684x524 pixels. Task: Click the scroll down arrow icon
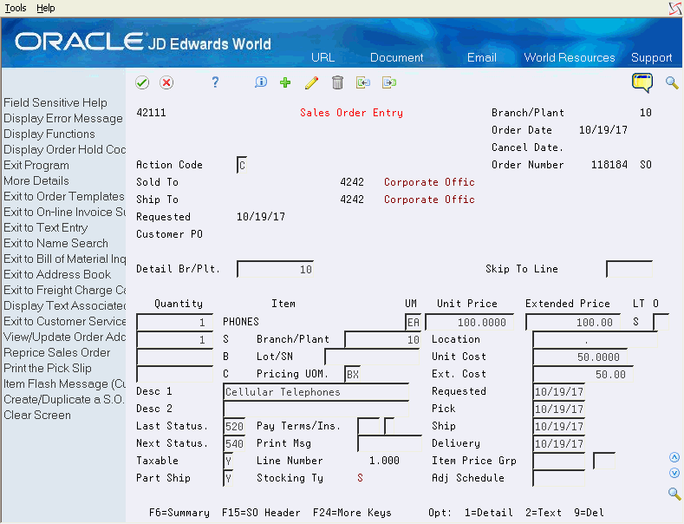tap(674, 473)
